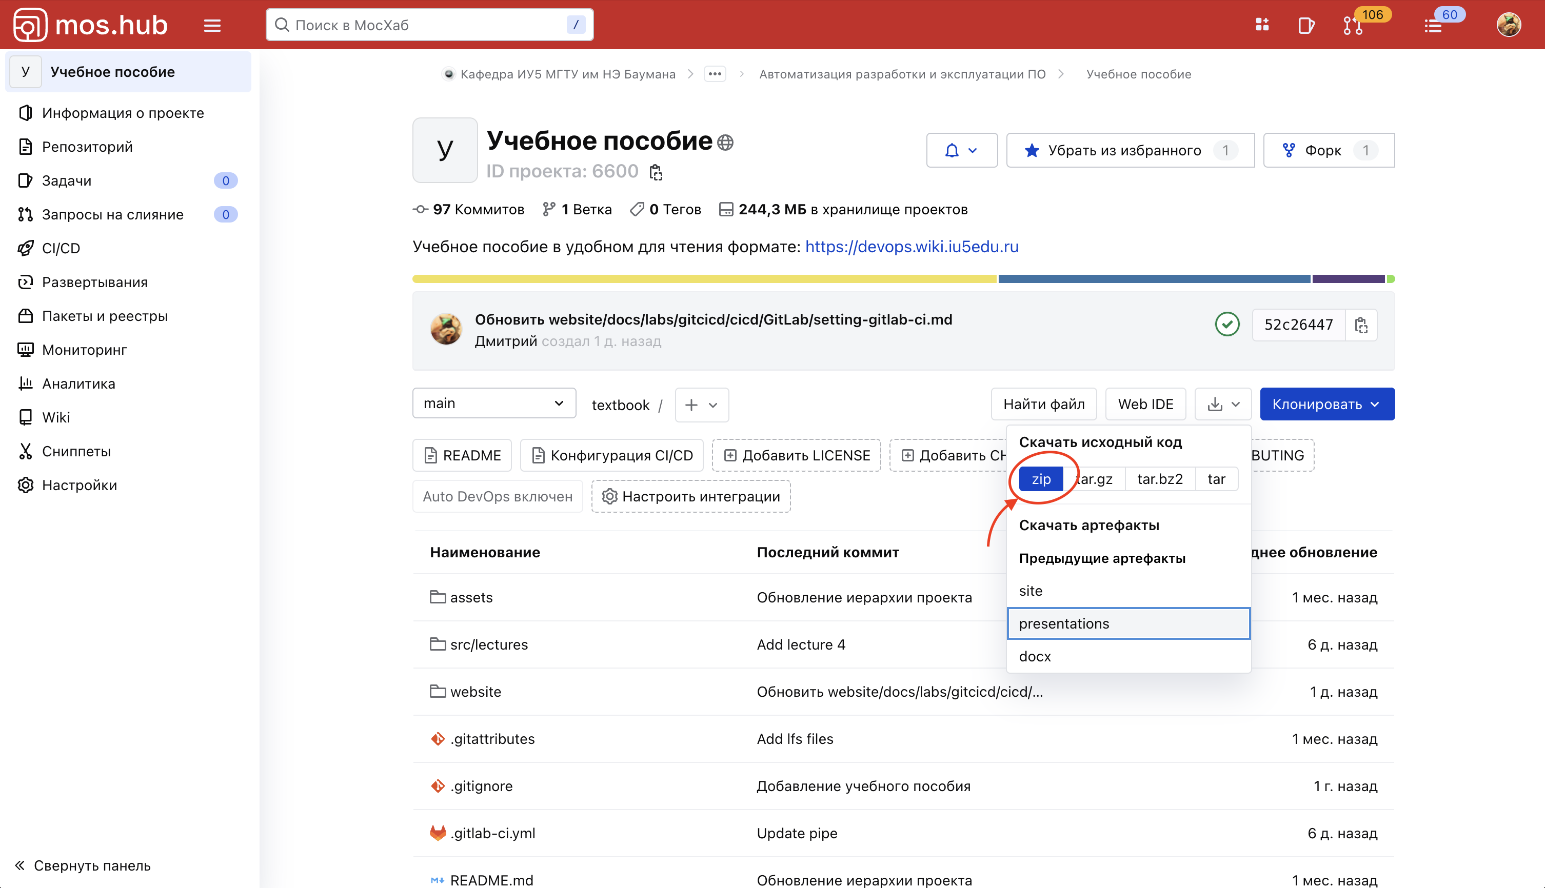The height and width of the screenshot is (888, 1545).
Task: Open the main branch selector dropdown
Action: tap(493, 403)
